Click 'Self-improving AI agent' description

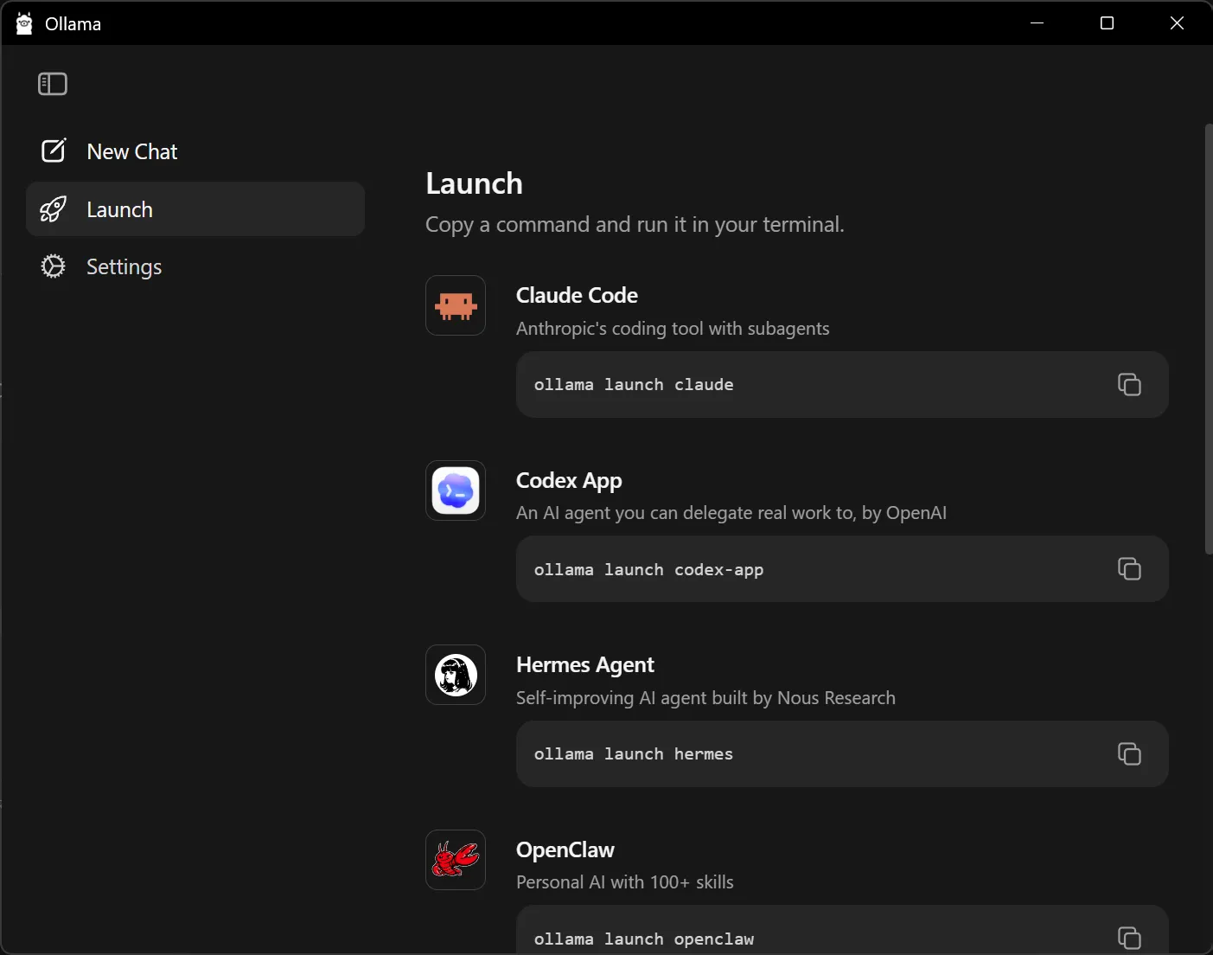click(705, 698)
